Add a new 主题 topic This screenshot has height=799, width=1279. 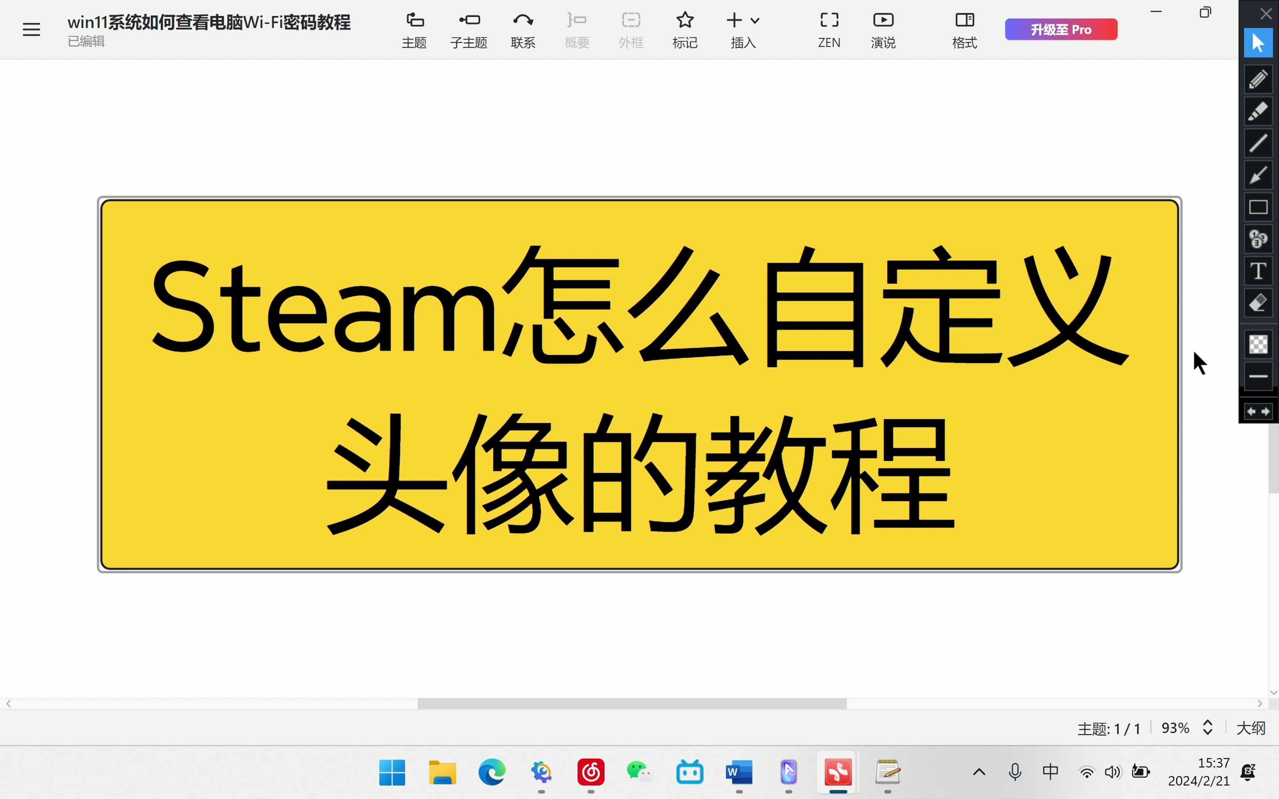coord(414,30)
